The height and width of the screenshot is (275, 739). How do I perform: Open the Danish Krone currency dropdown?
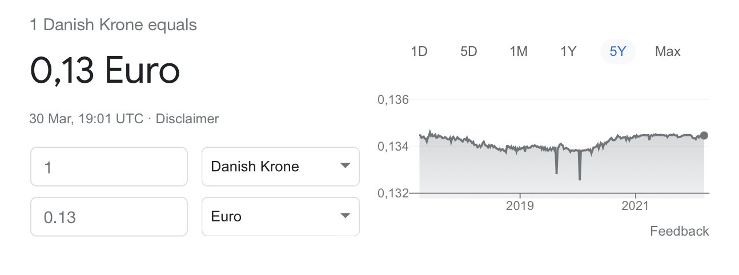coord(280,167)
